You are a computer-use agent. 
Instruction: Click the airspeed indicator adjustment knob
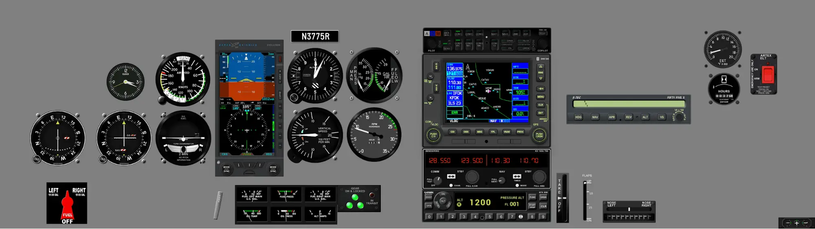coord(163,100)
